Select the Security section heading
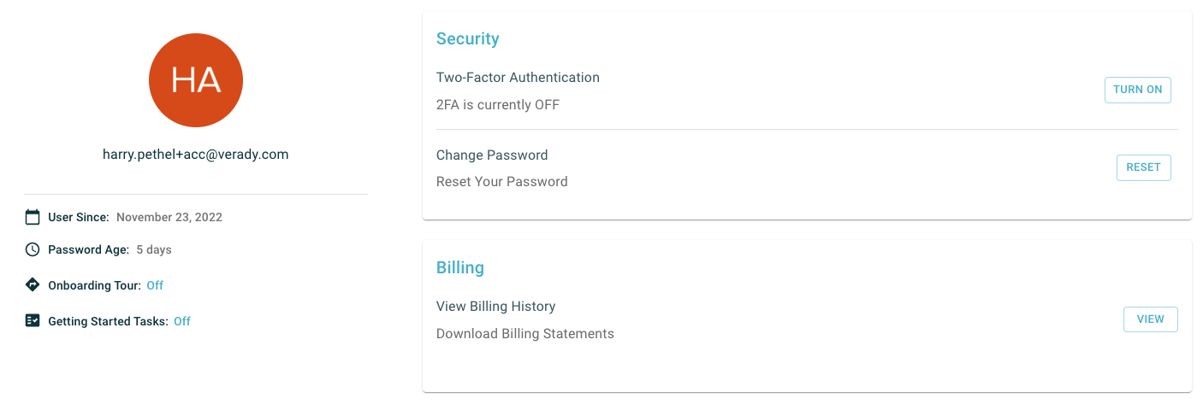The width and height of the screenshot is (1203, 404). 468,38
